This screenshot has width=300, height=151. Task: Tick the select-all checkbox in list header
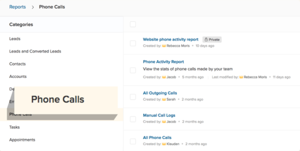[133, 24]
